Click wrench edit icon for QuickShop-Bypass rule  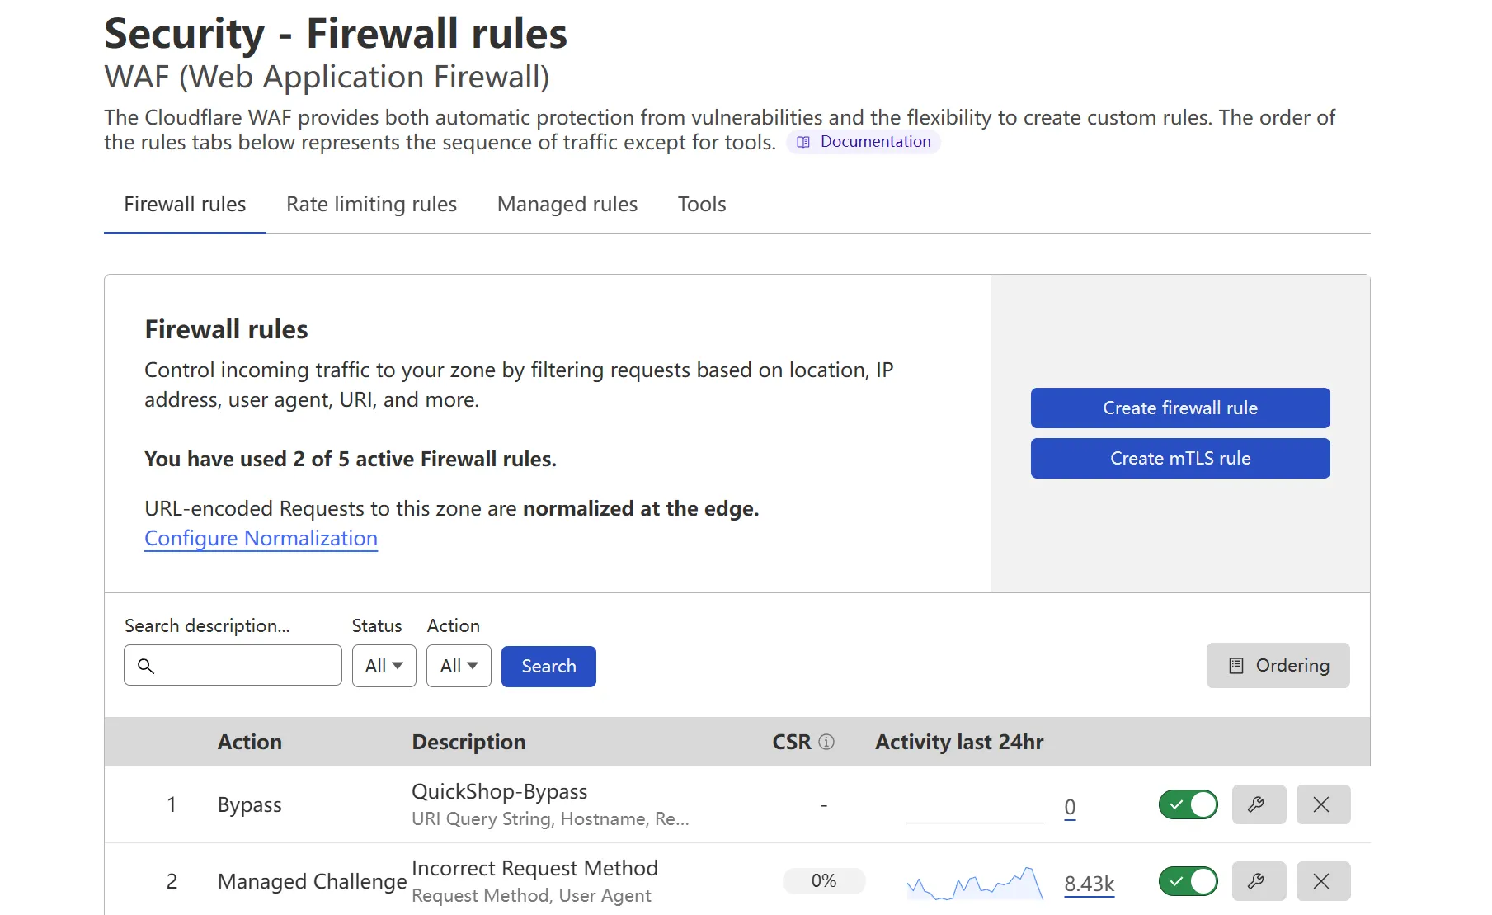(x=1258, y=804)
